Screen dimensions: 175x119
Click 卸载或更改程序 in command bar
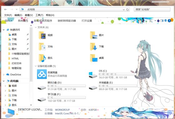(x=43, y=21)
